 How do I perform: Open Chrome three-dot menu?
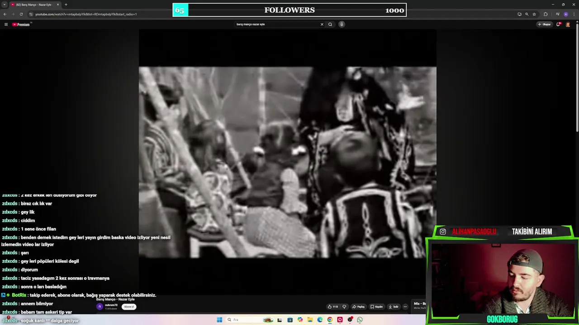(x=573, y=14)
